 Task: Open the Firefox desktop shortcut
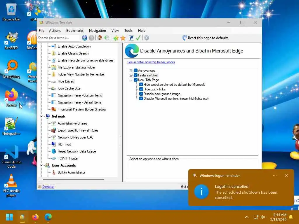(x=11, y=98)
